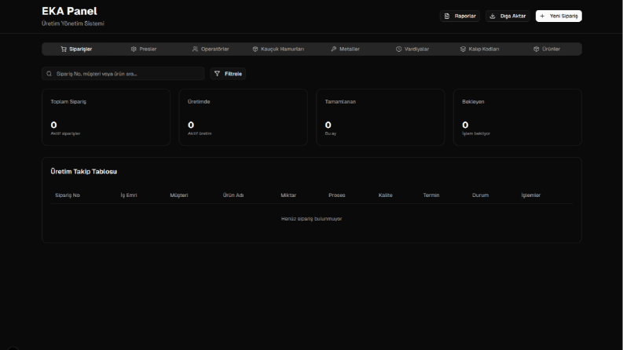The image size is (623, 350).
Task: Click the plus icon in Yeni Sipariş button
Action: pyautogui.click(x=542, y=16)
